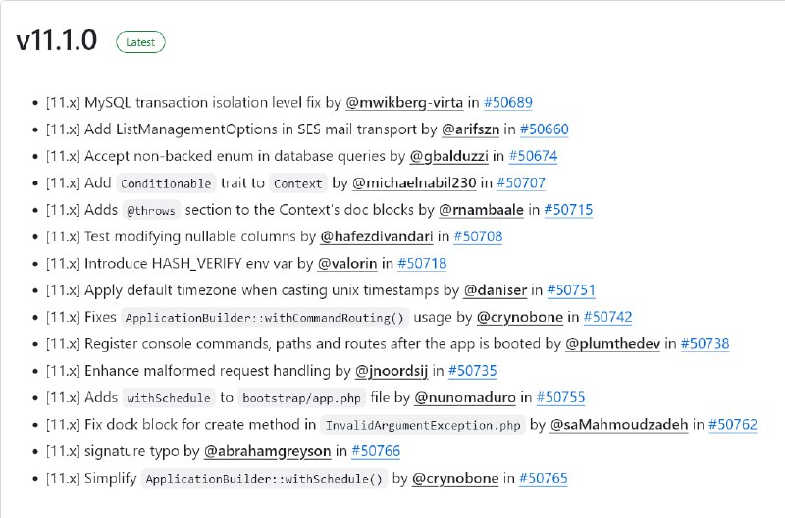This screenshot has width=785, height=518.
Task: Open pull request #50660 link
Action: coord(545,129)
